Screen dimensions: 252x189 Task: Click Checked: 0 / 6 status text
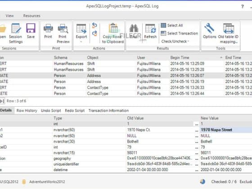[x=224, y=182]
